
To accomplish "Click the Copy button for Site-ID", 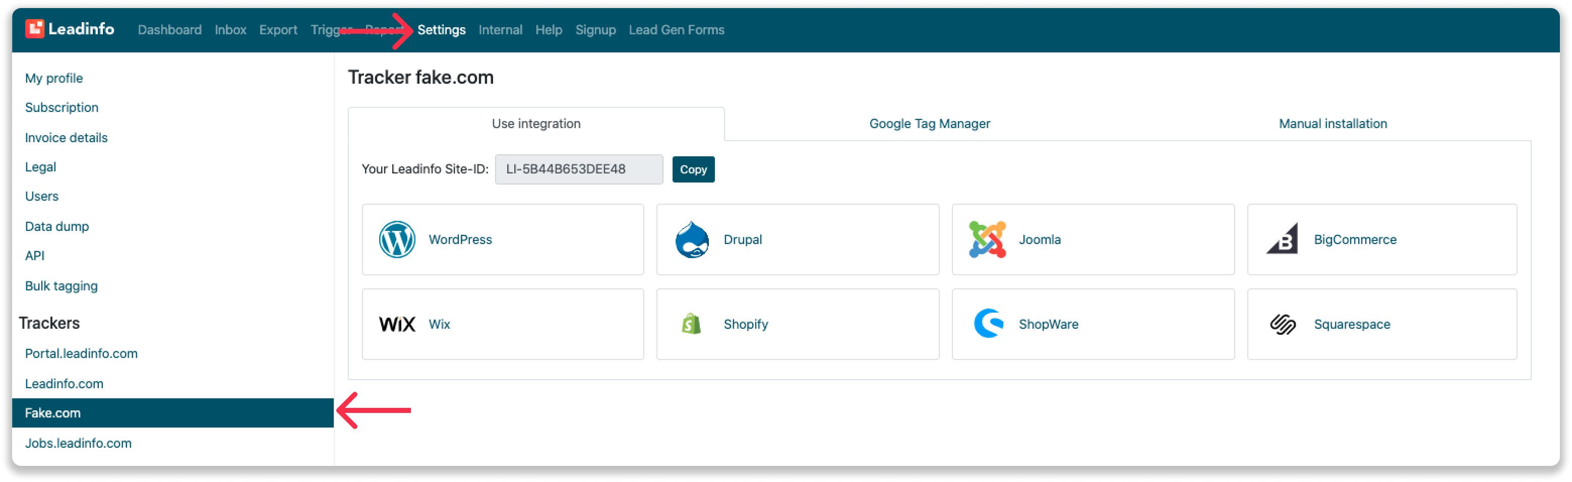I will coord(693,169).
